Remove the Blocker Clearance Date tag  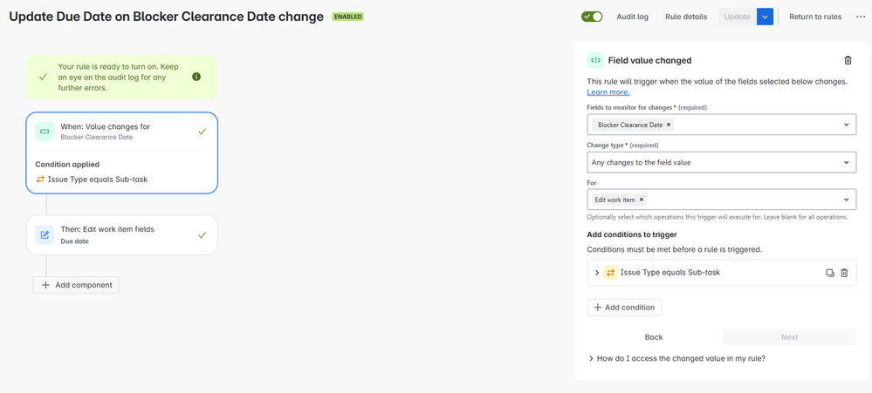pos(669,125)
